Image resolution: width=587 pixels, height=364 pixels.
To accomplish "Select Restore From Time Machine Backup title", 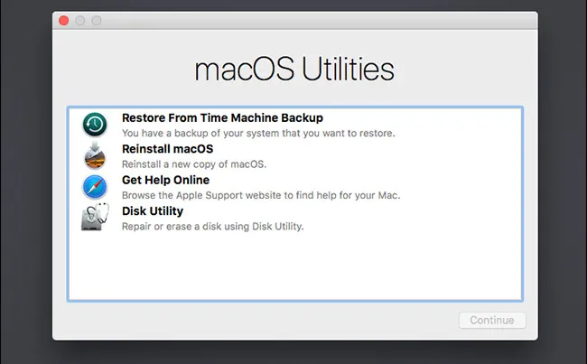I will point(222,117).
